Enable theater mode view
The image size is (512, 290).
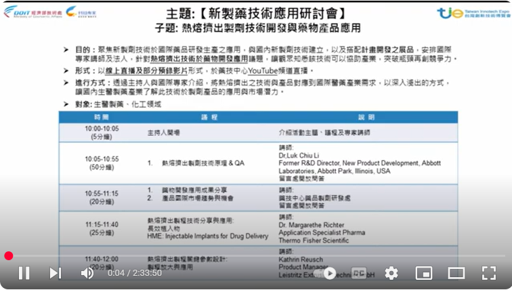tap(456, 273)
